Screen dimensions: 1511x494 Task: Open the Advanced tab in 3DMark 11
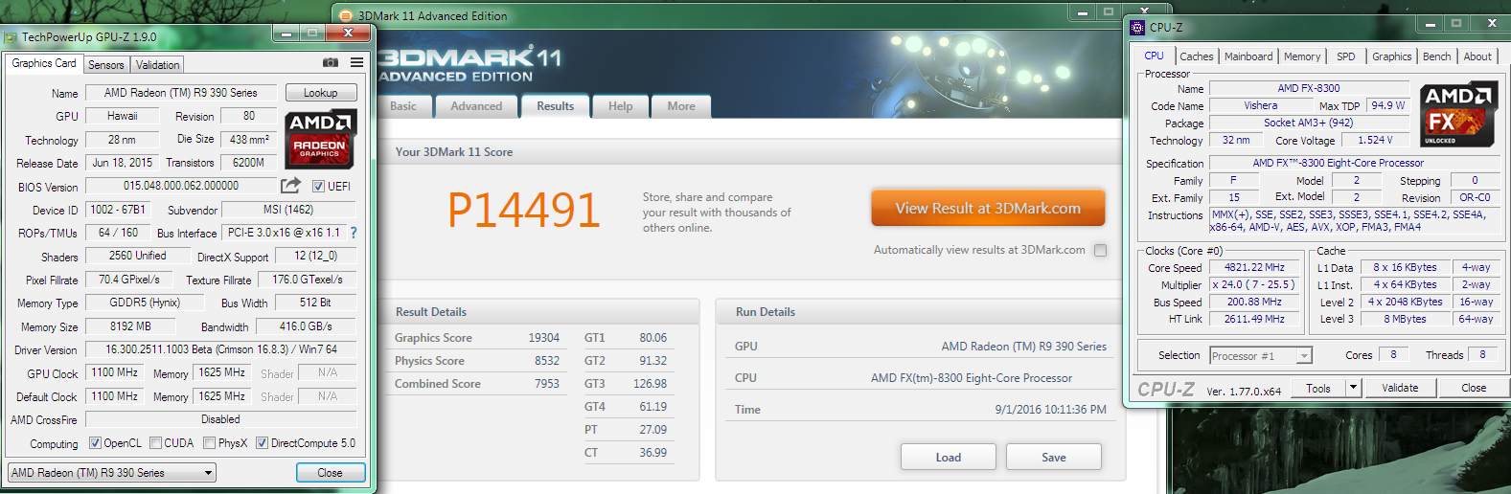476,106
